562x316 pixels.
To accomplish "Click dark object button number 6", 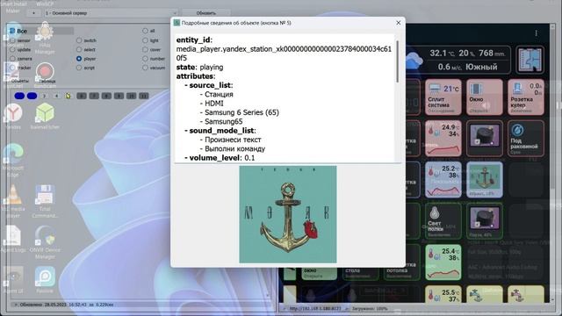I will click(x=82, y=96).
